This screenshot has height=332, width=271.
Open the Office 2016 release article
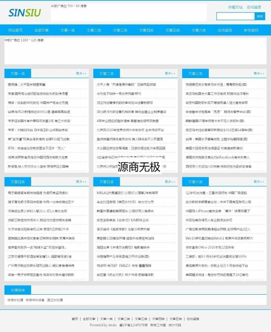210,247
